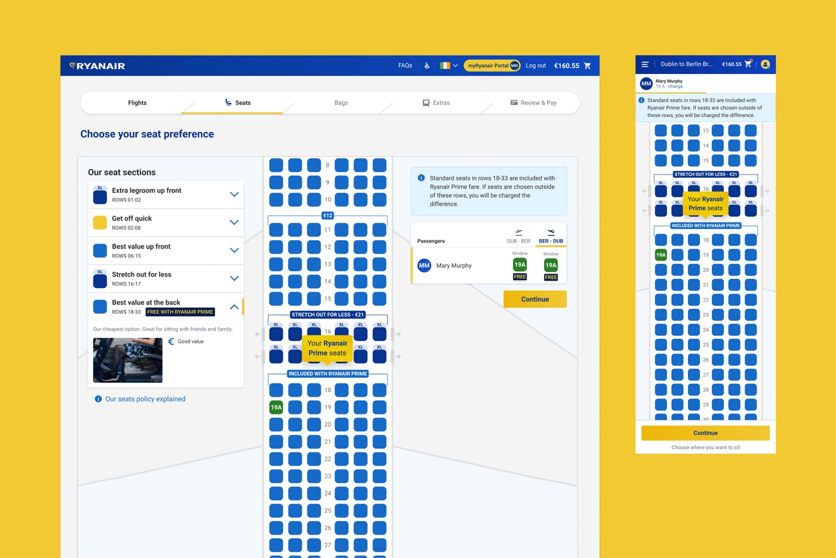Click the shopping cart icon in desktop header
836x558 pixels.
coord(587,66)
